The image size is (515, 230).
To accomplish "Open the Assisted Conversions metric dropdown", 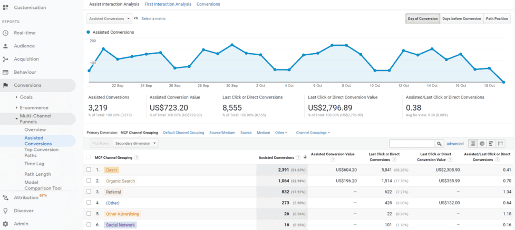I will [109, 18].
